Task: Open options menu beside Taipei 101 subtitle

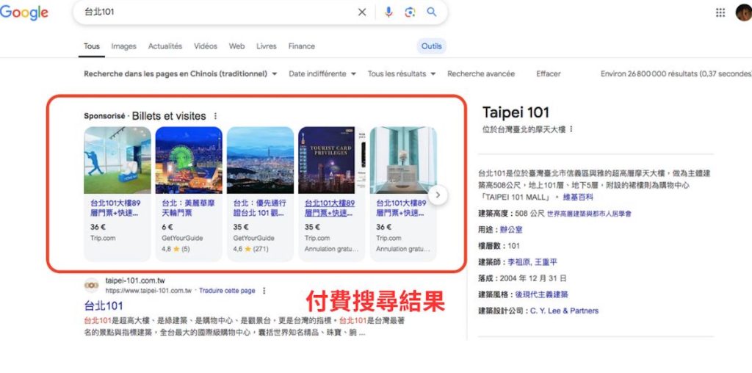Action: tap(571, 129)
